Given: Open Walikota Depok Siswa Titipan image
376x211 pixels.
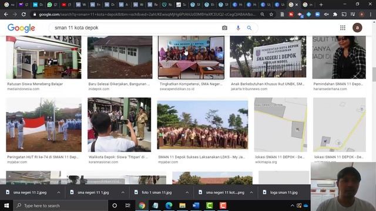Looking at the screenshot, I should [119, 125].
